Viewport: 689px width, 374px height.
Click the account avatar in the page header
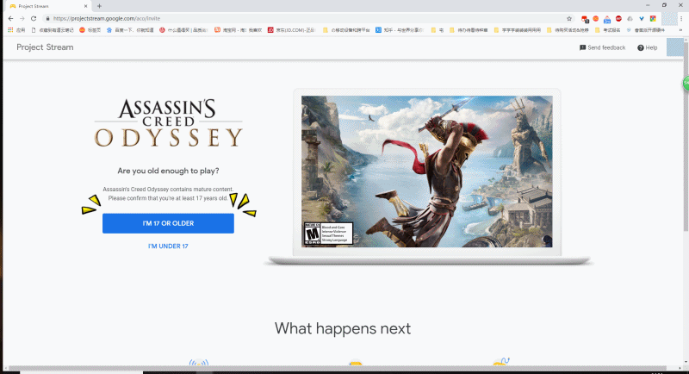[x=675, y=47]
